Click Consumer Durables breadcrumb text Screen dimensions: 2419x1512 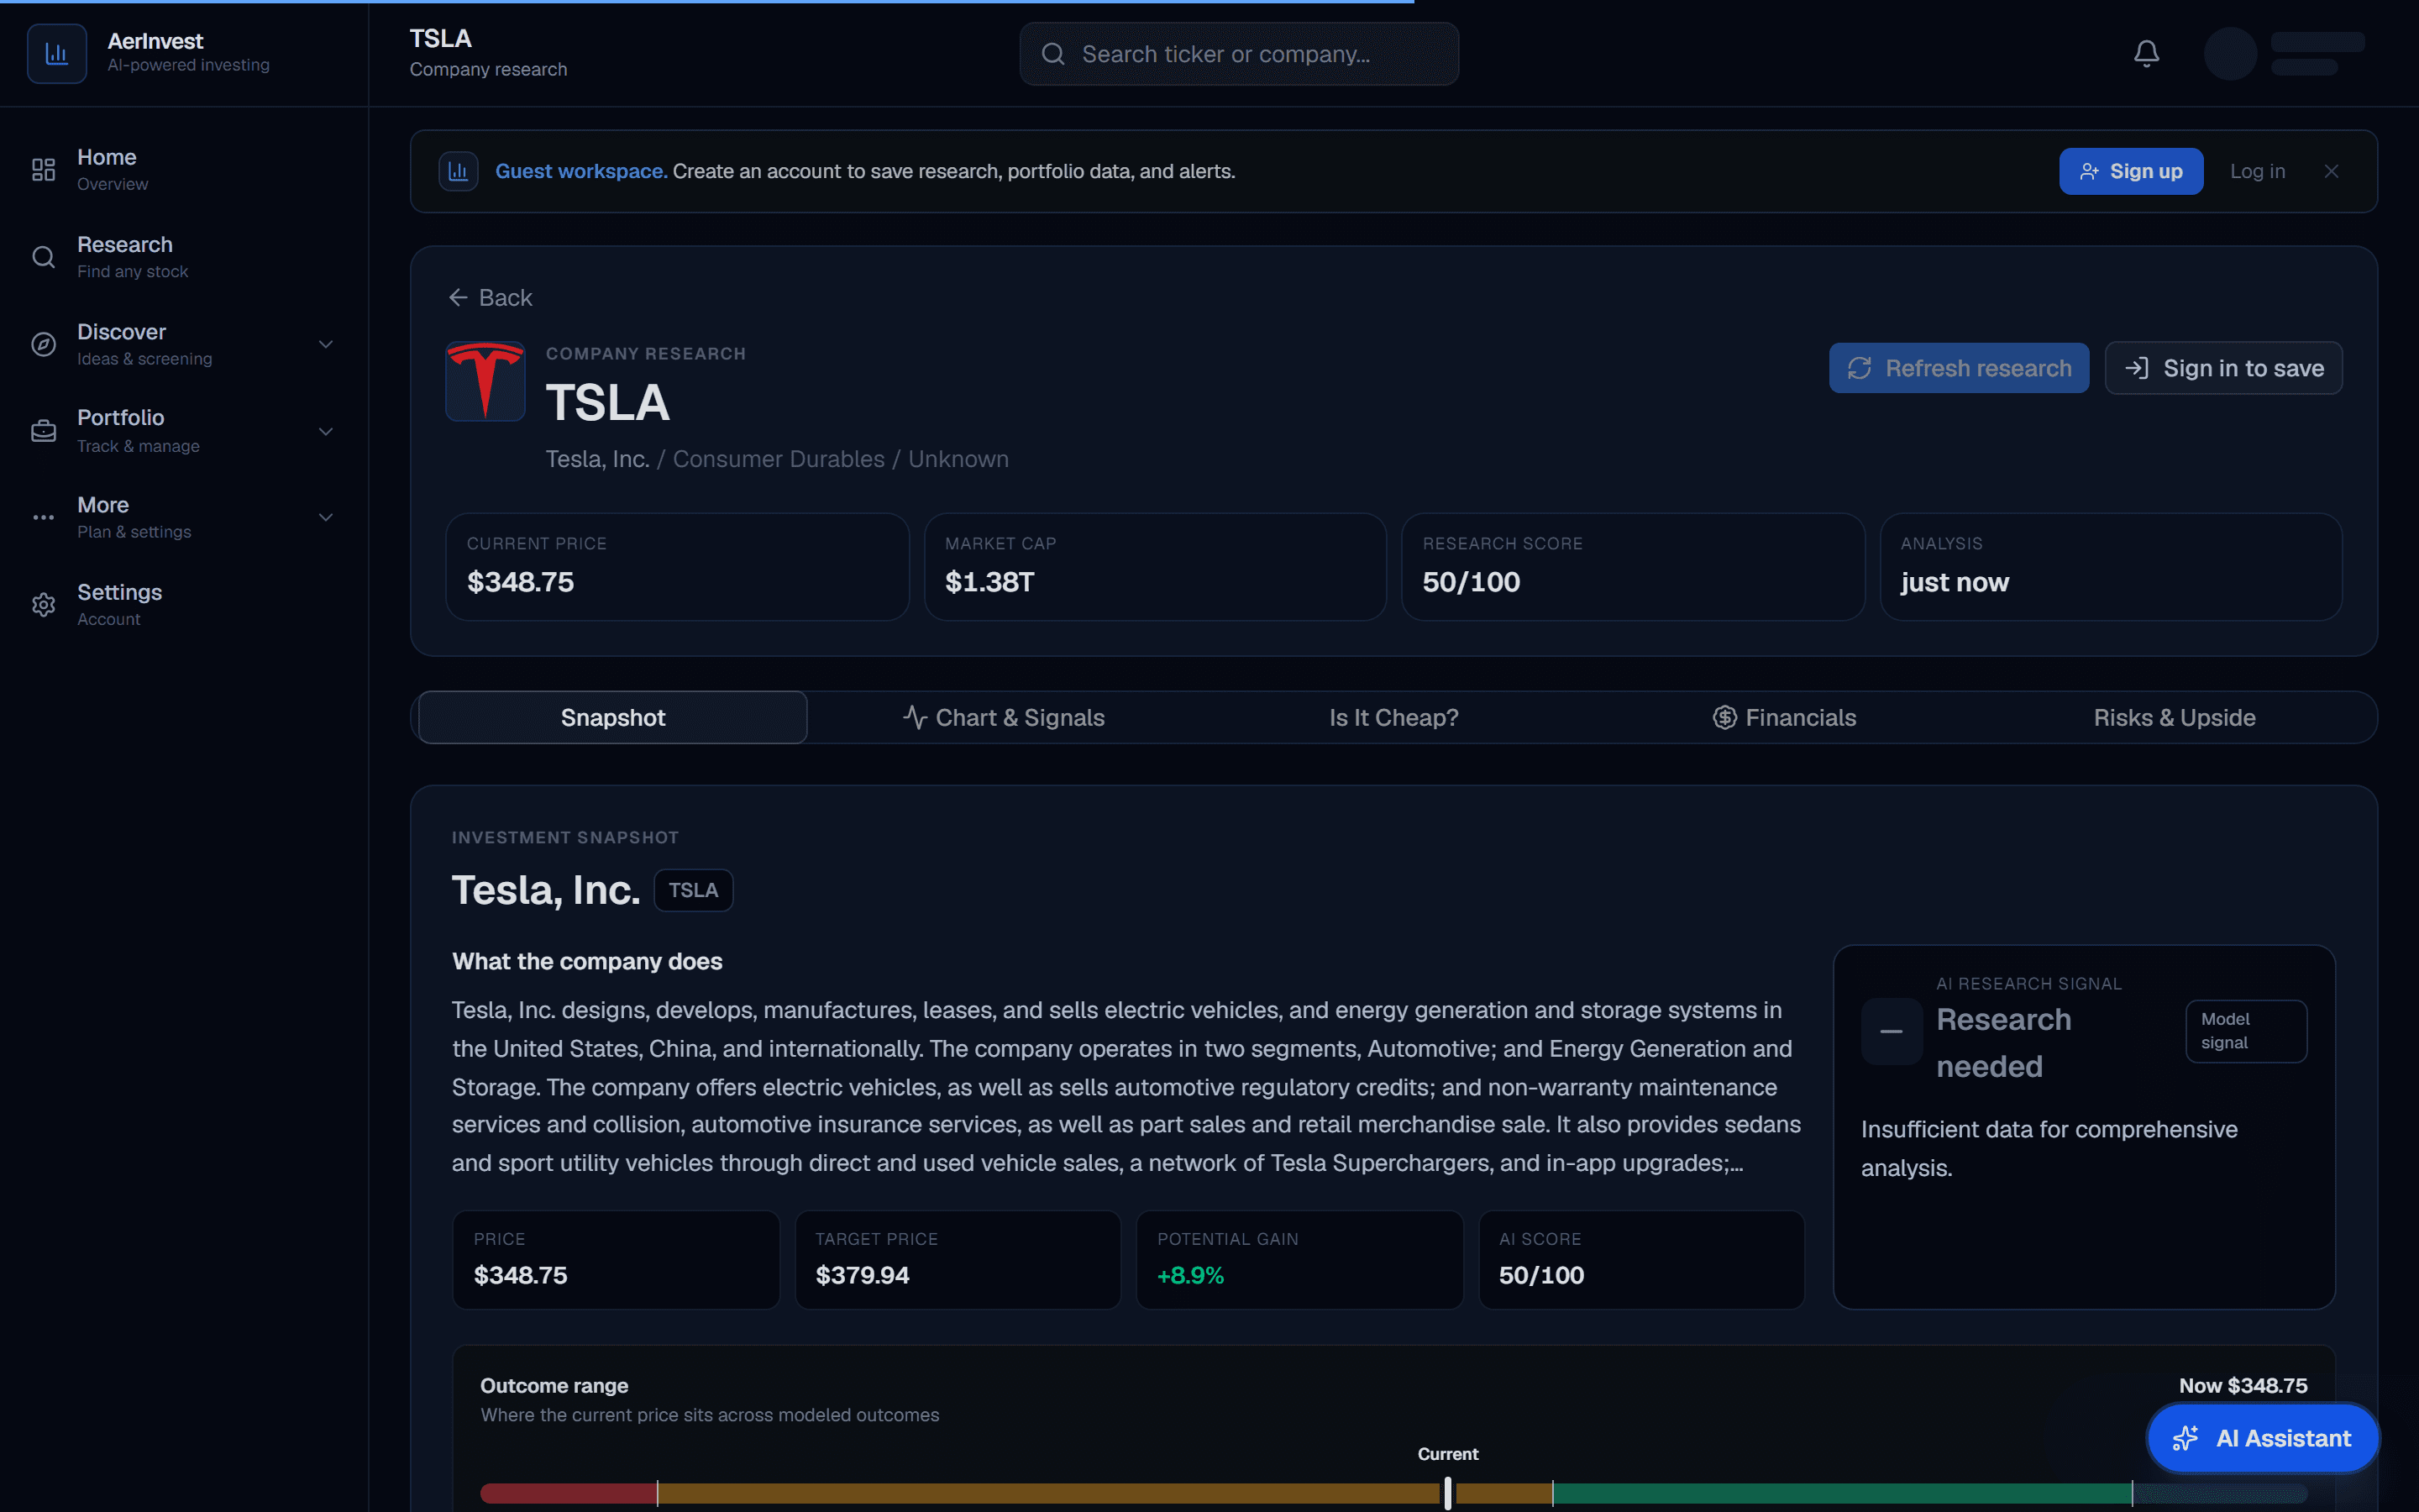tap(778, 459)
